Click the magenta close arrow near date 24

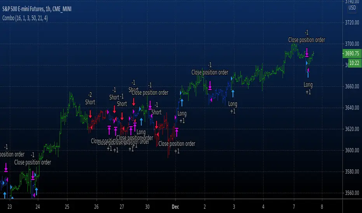point(33,175)
